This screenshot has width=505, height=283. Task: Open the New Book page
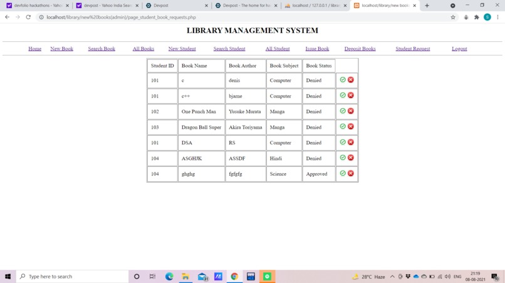(x=61, y=49)
